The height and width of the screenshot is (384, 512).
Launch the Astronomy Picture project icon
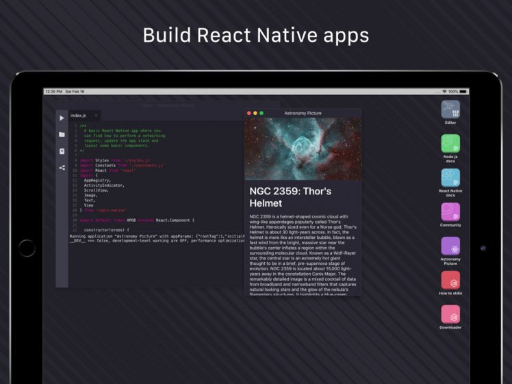click(x=450, y=246)
